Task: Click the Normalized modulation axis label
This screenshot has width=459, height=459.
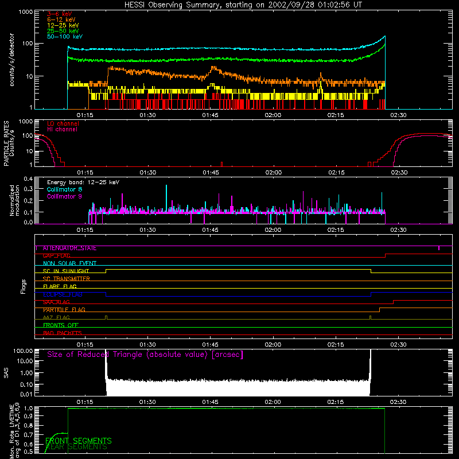Action: click(14, 200)
